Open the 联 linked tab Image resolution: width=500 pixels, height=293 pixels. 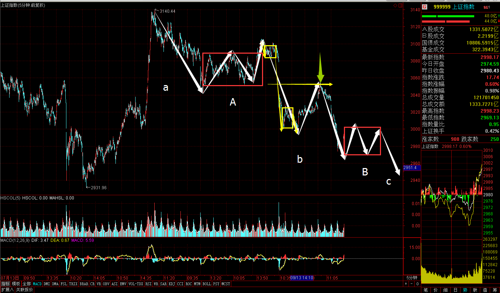[x=475, y=290]
